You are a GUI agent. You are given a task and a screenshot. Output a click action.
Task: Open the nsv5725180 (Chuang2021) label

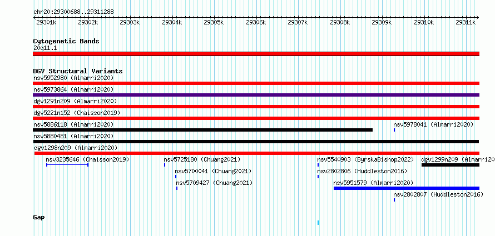[202, 159]
